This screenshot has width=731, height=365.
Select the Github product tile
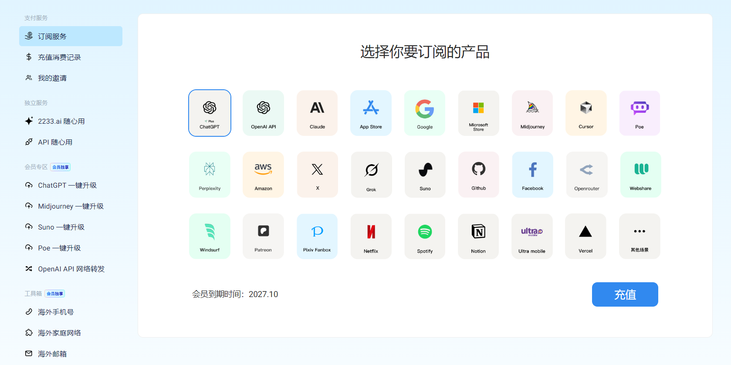point(478,174)
